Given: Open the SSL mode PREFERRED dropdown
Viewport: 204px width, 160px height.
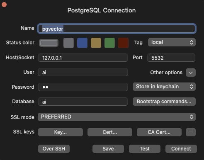Looking at the screenshot, I should pyautogui.click(x=117, y=117).
